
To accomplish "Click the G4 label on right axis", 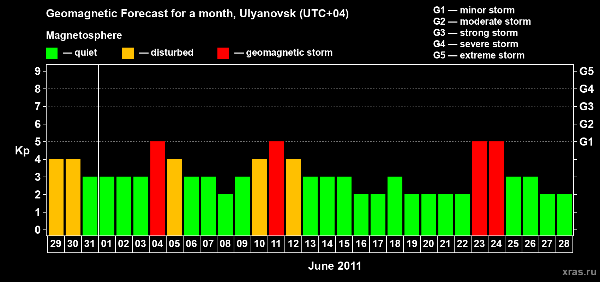I will coord(586,89).
